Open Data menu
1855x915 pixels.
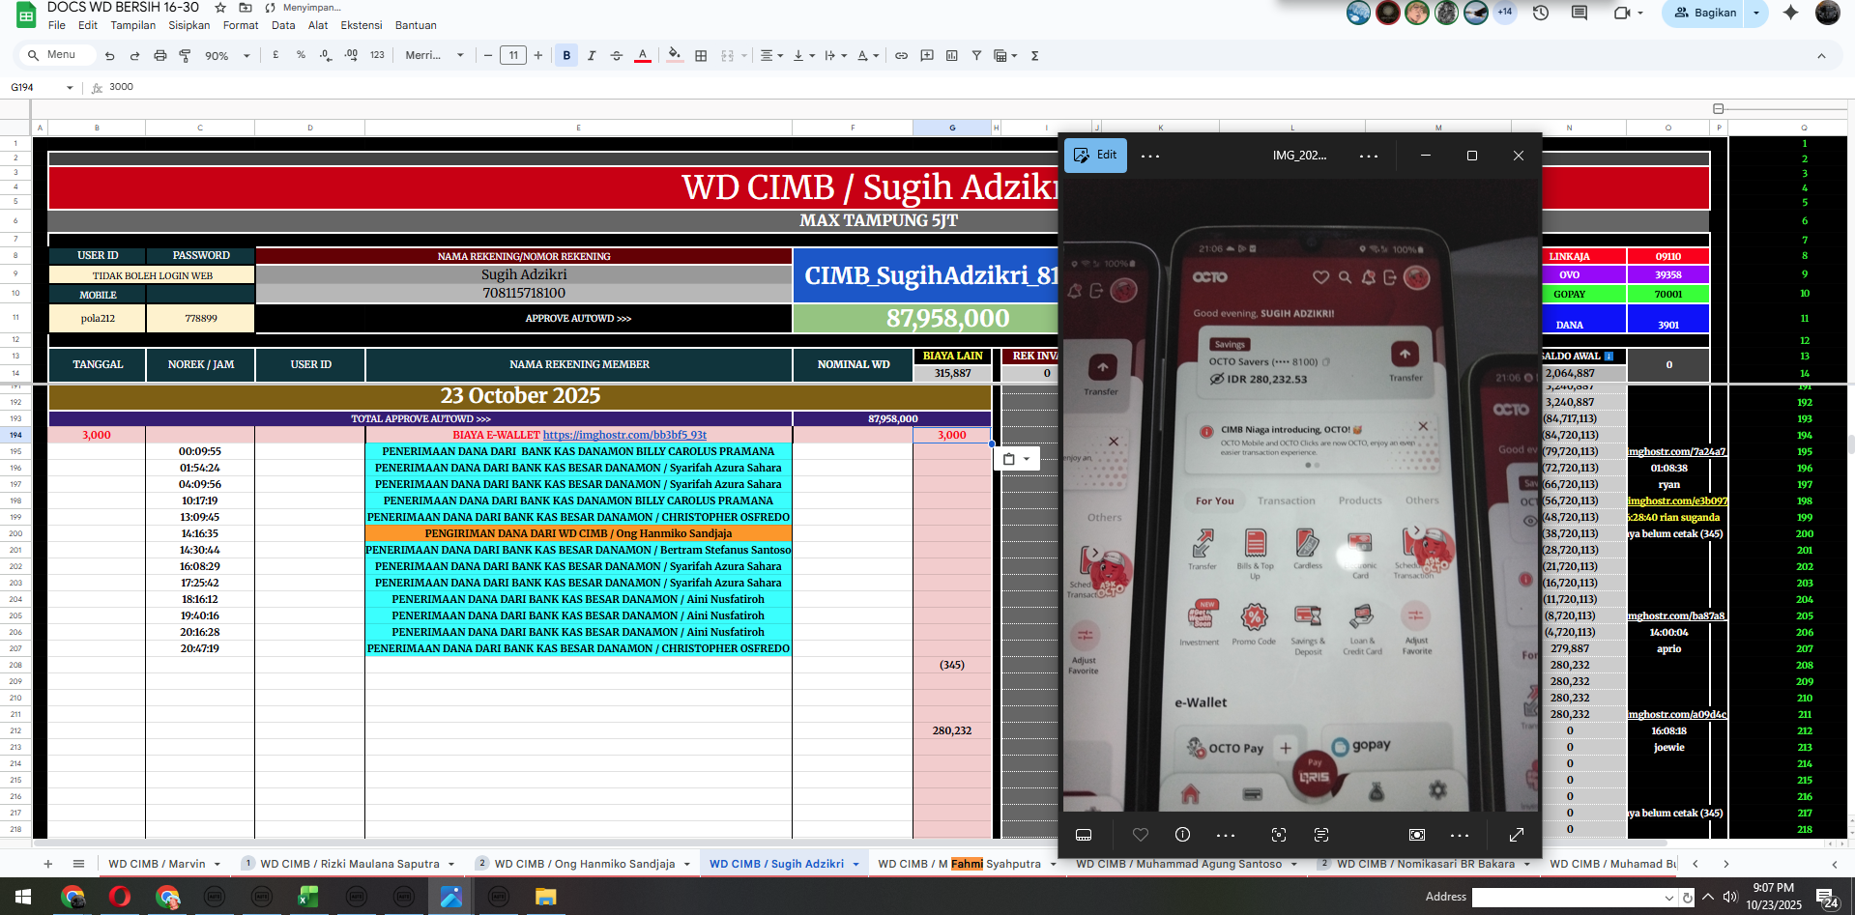[283, 25]
